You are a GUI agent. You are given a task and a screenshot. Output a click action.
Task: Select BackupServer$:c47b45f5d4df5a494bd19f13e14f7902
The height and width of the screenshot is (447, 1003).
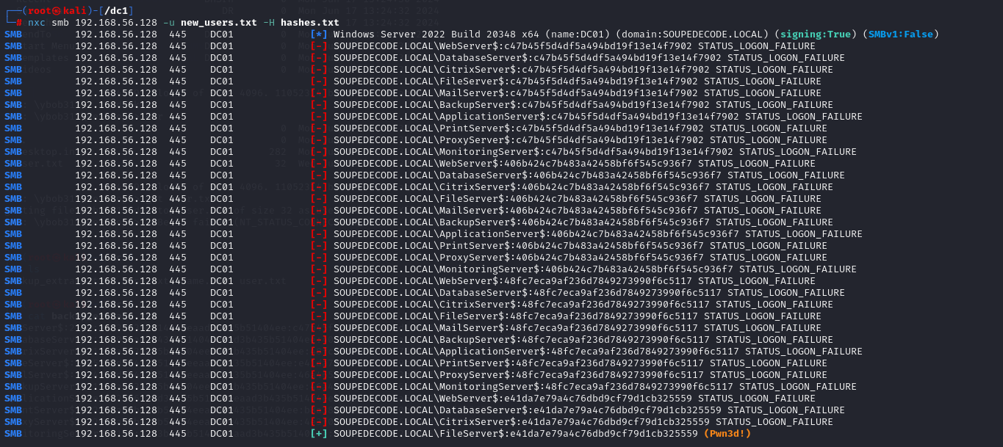(575, 105)
